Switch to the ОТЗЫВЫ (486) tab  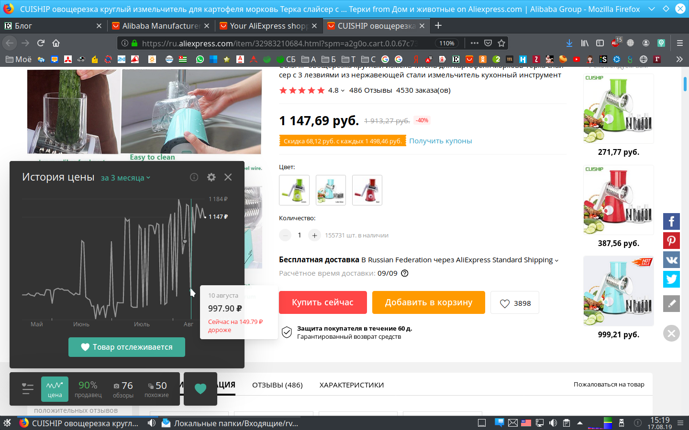(x=277, y=385)
